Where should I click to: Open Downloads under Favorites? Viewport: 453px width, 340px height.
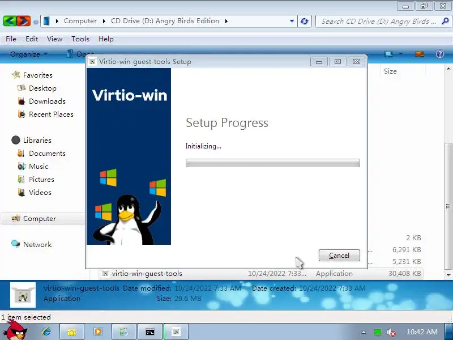(x=47, y=101)
